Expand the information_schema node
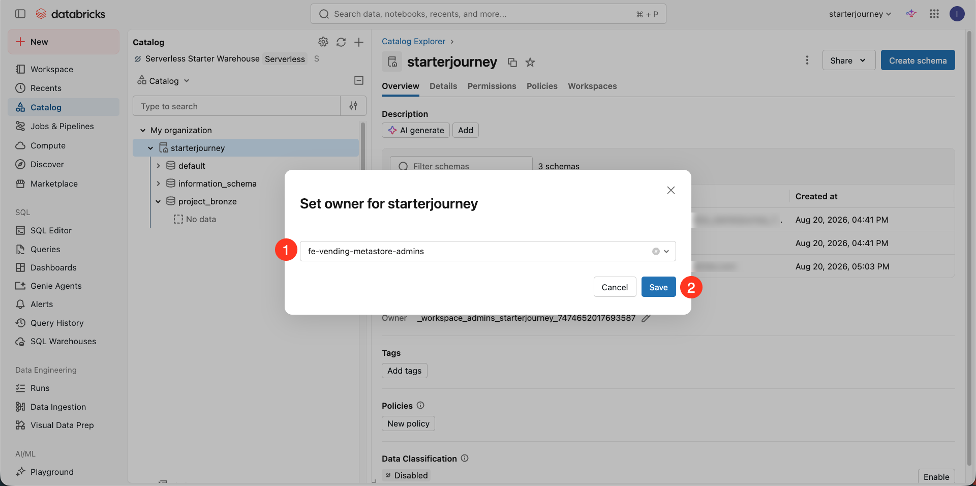This screenshot has width=976, height=486. pos(158,184)
